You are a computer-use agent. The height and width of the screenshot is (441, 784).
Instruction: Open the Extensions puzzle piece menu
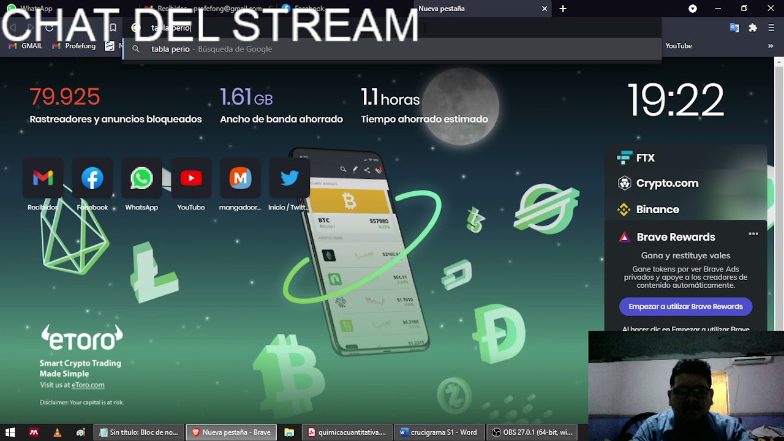click(x=753, y=28)
